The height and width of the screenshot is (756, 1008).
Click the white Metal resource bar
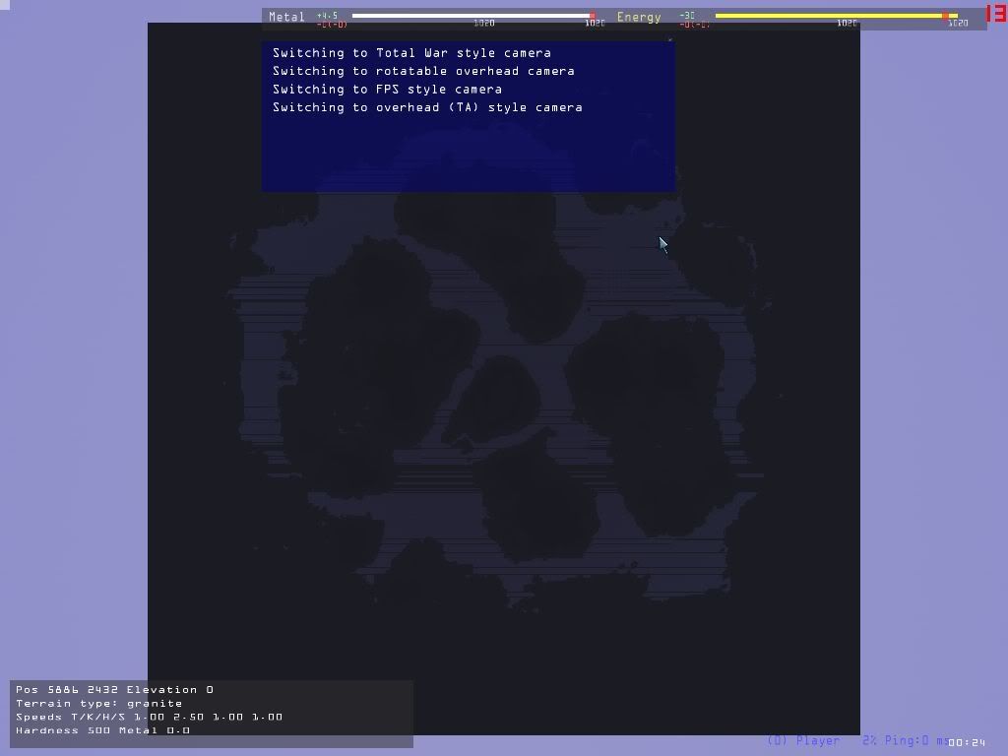(x=471, y=16)
